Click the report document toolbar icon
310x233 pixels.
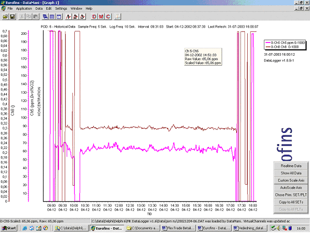pyautogui.click(x=117, y=16)
